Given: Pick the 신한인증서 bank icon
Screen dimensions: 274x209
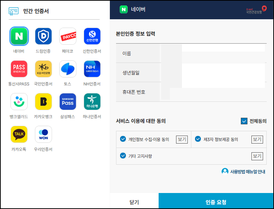Looking at the screenshot, I should coord(92,36).
